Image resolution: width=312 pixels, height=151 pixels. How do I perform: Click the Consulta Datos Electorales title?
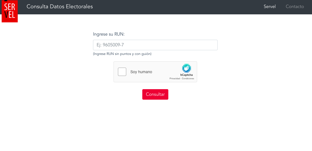point(60,7)
